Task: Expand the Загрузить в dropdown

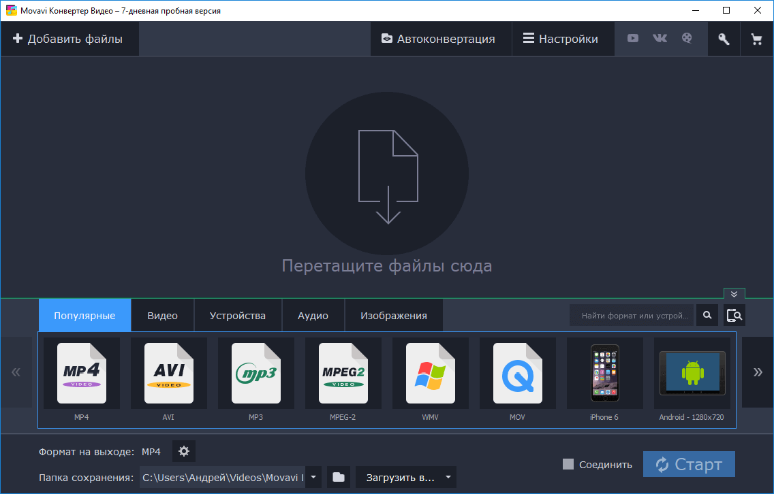Action: (x=448, y=477)
